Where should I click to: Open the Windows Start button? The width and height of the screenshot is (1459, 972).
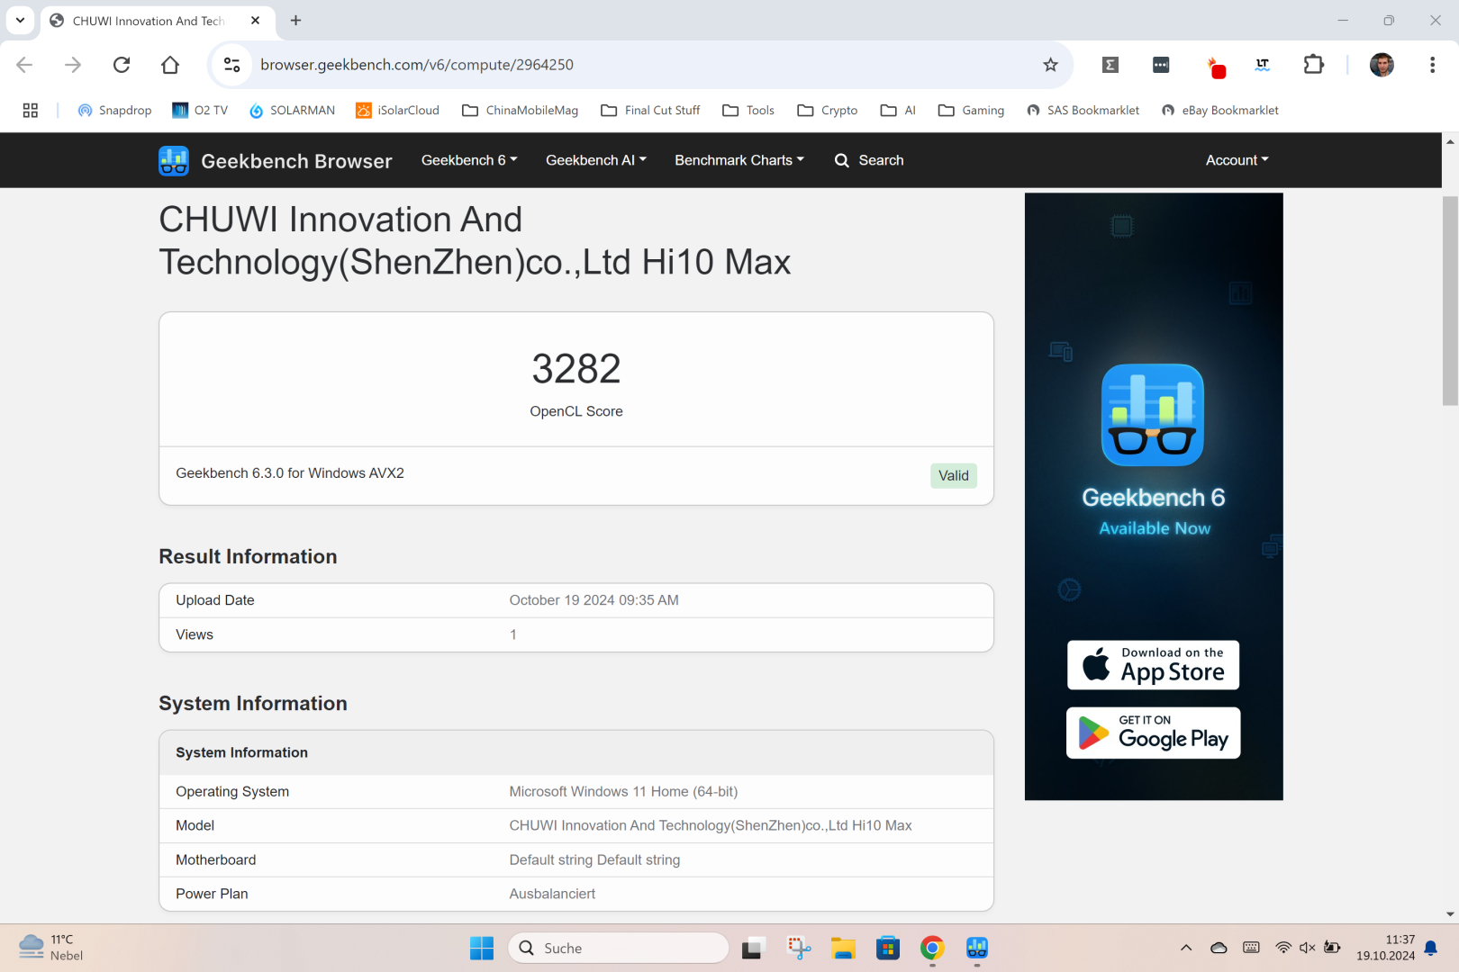pyautogui.click(x=482, y=948)
